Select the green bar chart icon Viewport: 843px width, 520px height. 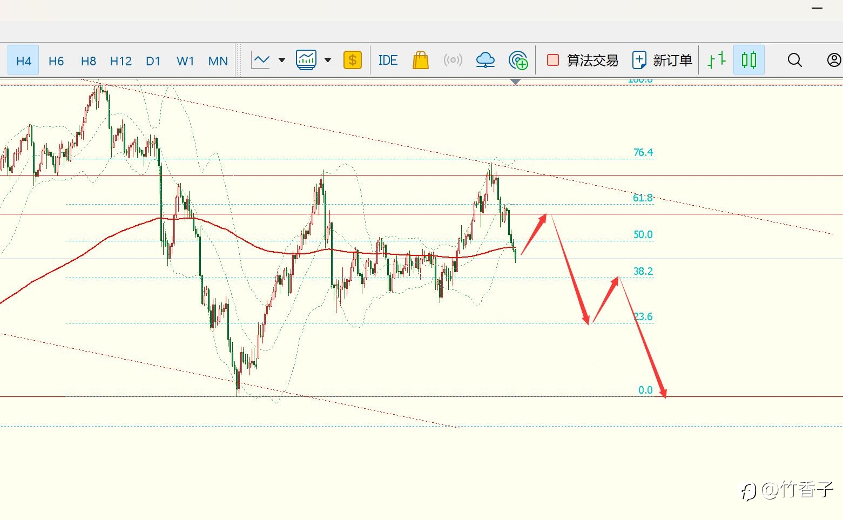(717, 60)
